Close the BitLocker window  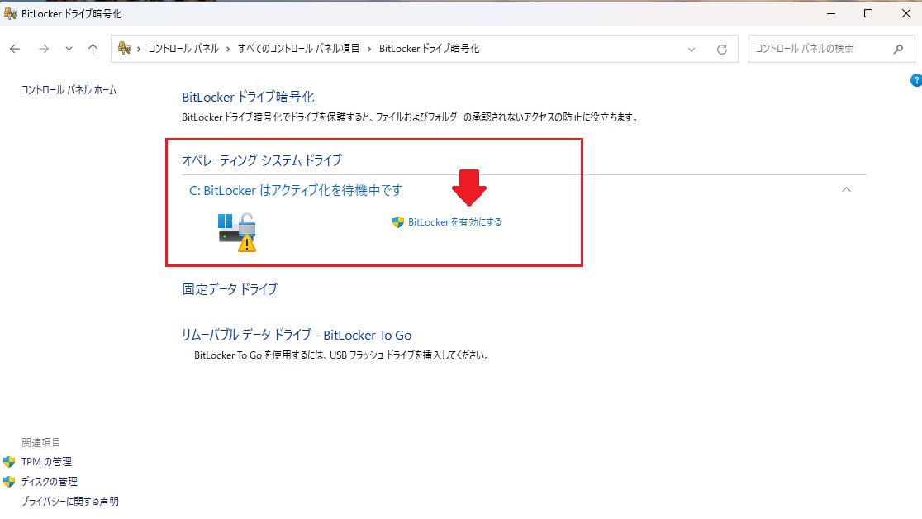click(x=906, y=13)
